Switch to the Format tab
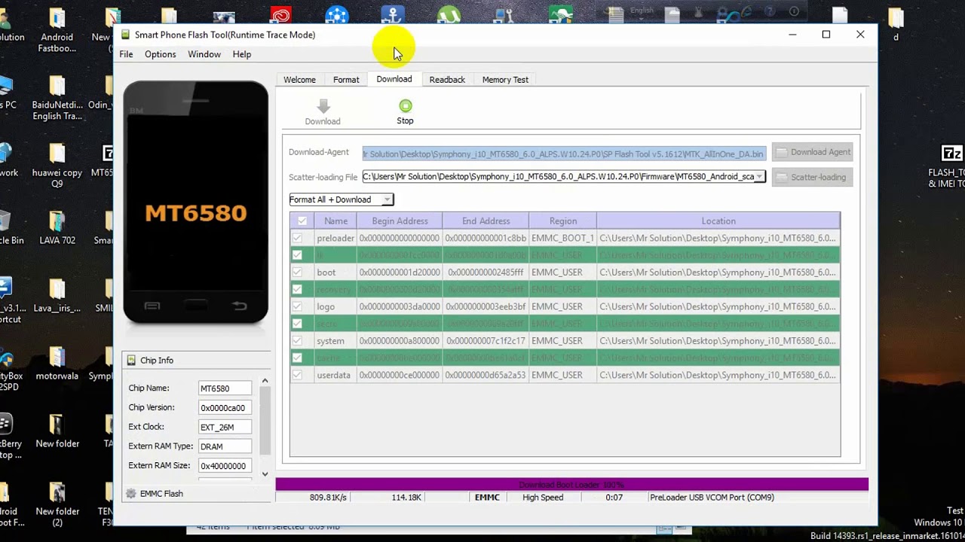965x542 pixels. tap(346, 80)
